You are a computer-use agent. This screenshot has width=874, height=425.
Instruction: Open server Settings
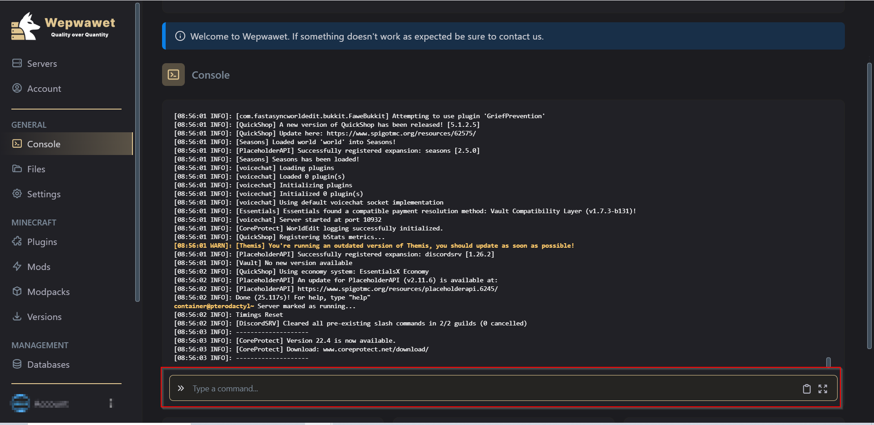(44, 194)
